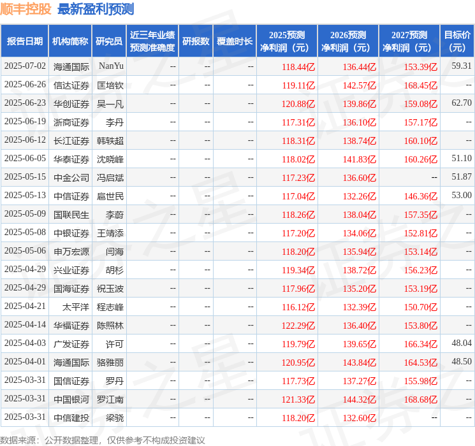This screenshot has height=446, width=475.
Task: Select the 覆盖时长 column header
Action: tap(234, 41)
